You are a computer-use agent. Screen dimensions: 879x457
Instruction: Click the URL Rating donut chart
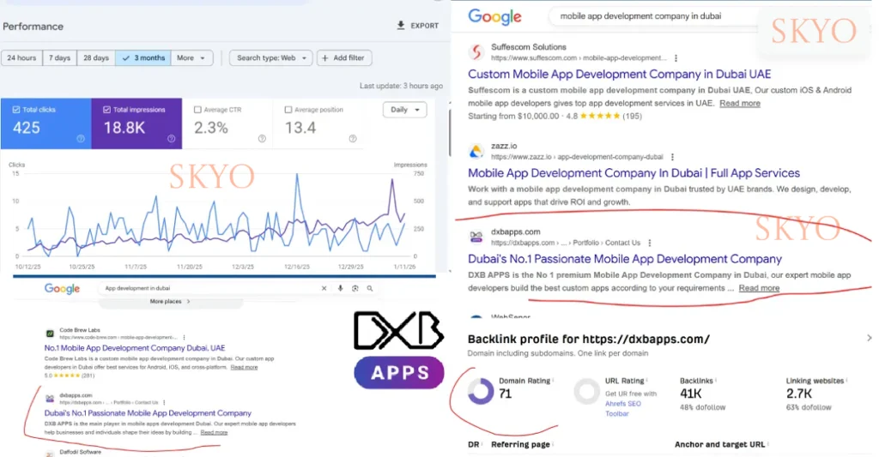587,391
